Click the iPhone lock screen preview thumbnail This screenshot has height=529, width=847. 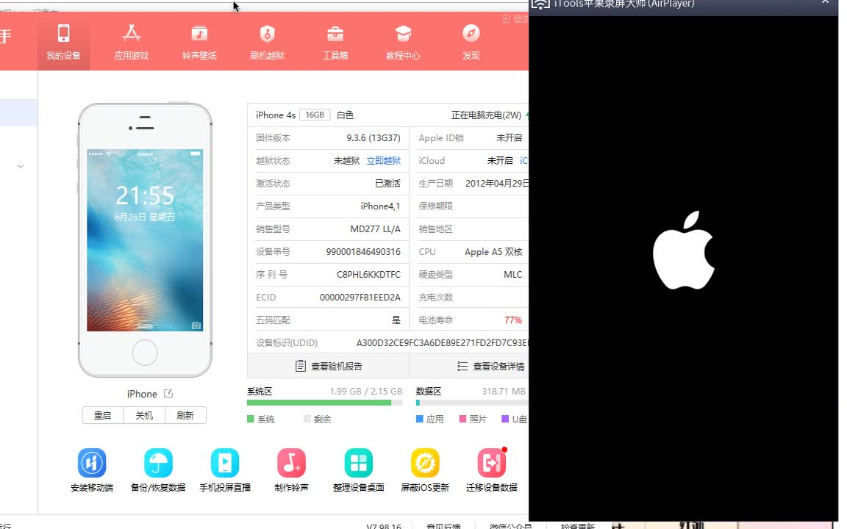tap(145, 242)
